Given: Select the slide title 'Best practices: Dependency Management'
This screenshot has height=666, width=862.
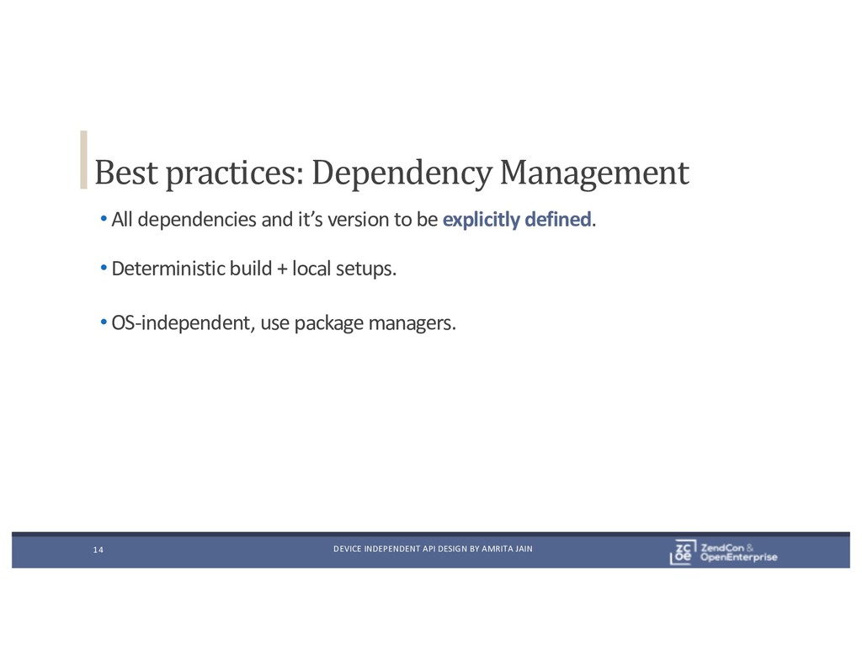Looking at the screenshot, I should click(391, 173).
